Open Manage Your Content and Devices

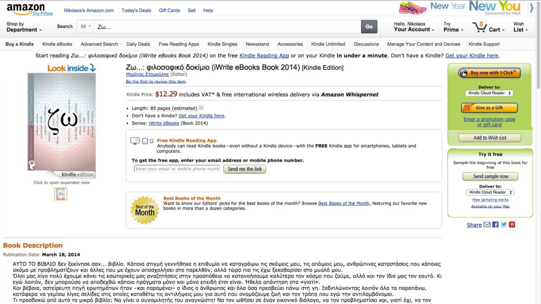pyautogui.click(x=424, y=44)
